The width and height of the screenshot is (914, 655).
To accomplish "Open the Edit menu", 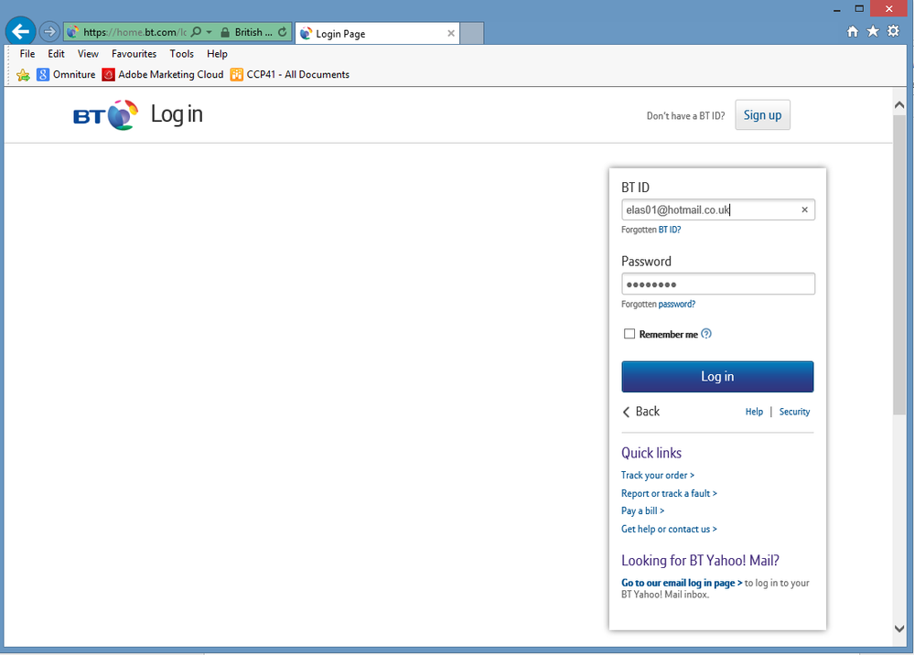I will 56,54.
